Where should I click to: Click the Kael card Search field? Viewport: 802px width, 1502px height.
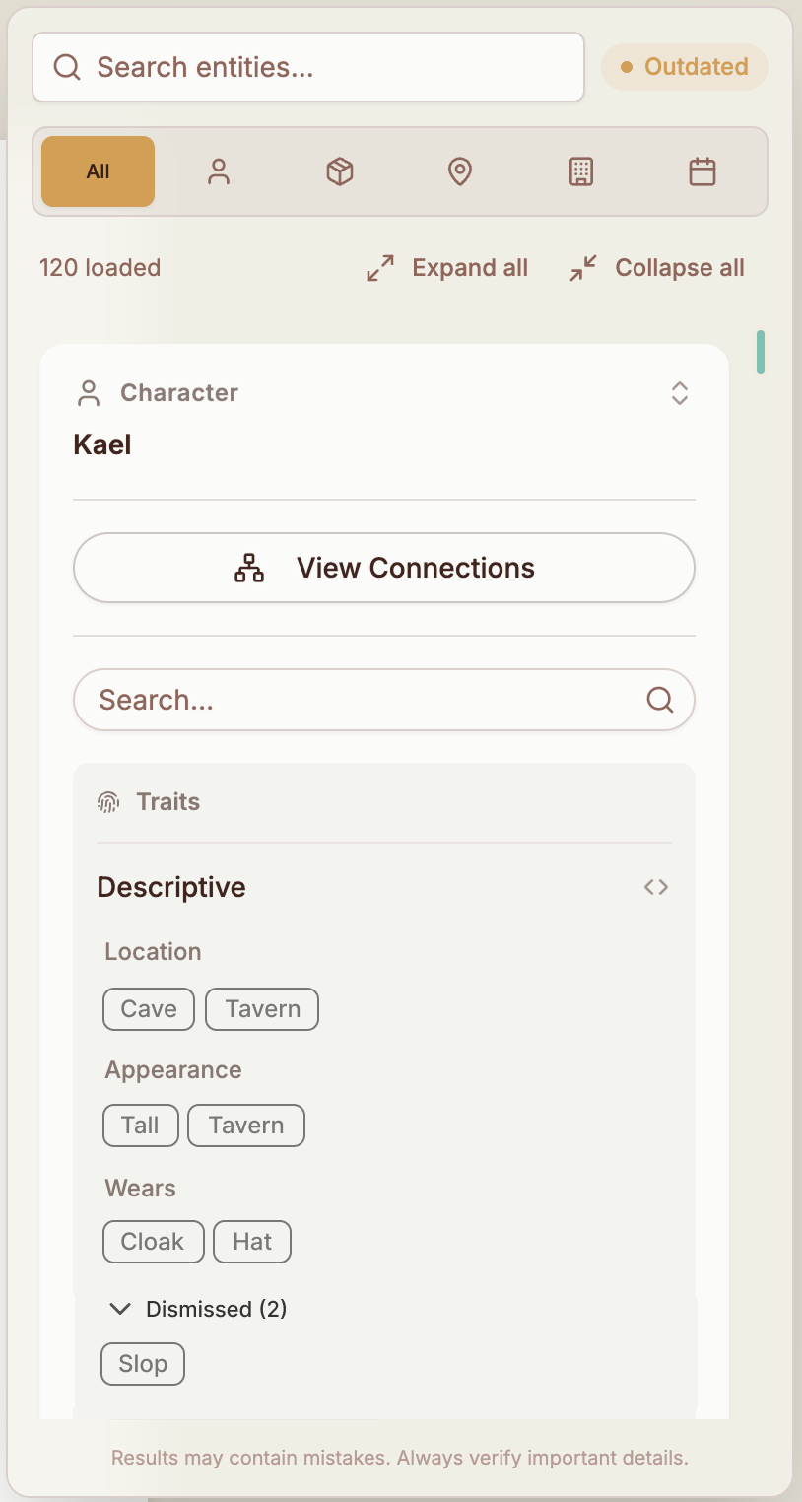pyautogui.click(x=384, y=700)
